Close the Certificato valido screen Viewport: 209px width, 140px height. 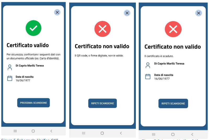coord(57,12)
